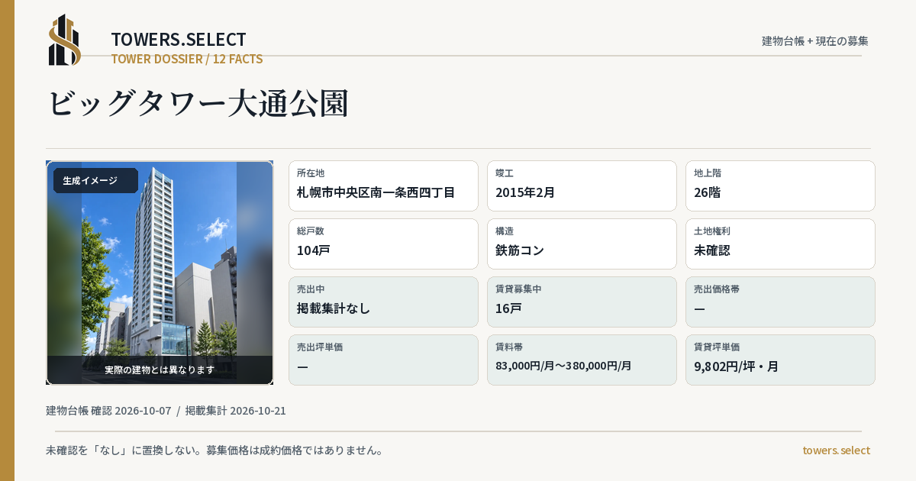Click the ビッグタワー大通公園 heading

click(x=198, y=103)
